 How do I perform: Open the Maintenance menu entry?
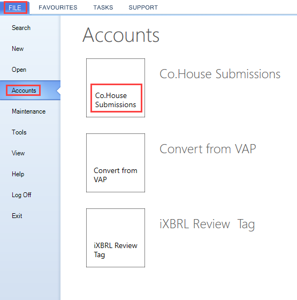pyautogui.click(x=29, y=111)
